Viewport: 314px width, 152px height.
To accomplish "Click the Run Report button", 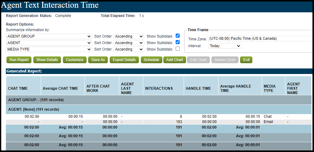I will tap(19, 60).
